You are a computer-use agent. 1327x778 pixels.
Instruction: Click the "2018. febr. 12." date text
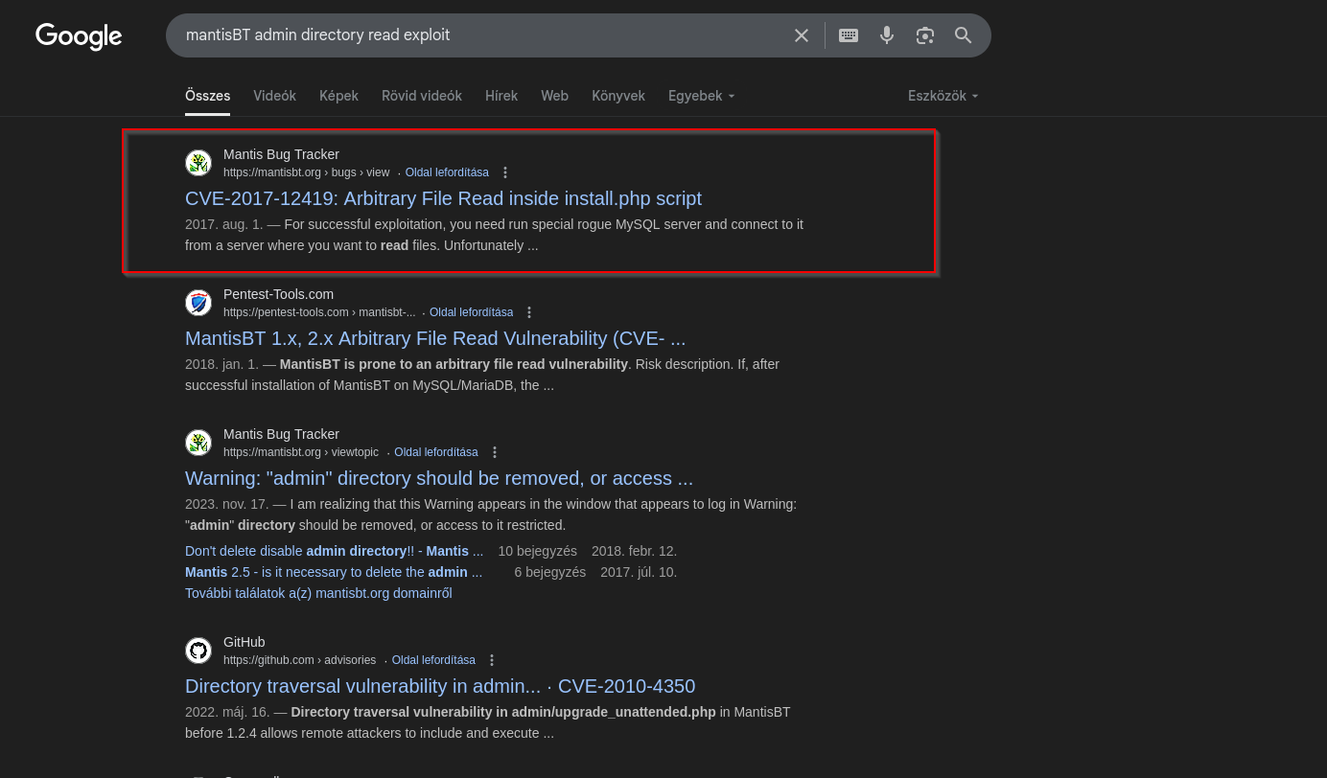(635, 551)
